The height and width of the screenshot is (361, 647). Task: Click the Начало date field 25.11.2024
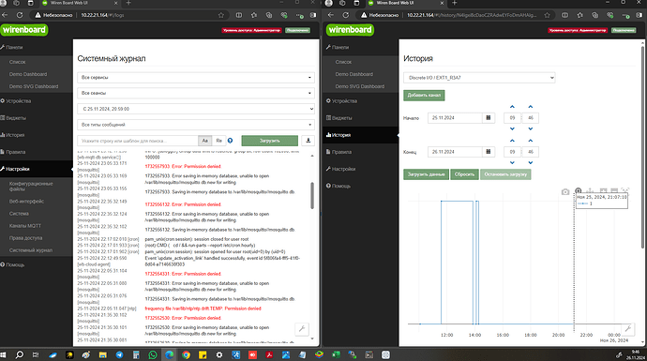(455, 118)
